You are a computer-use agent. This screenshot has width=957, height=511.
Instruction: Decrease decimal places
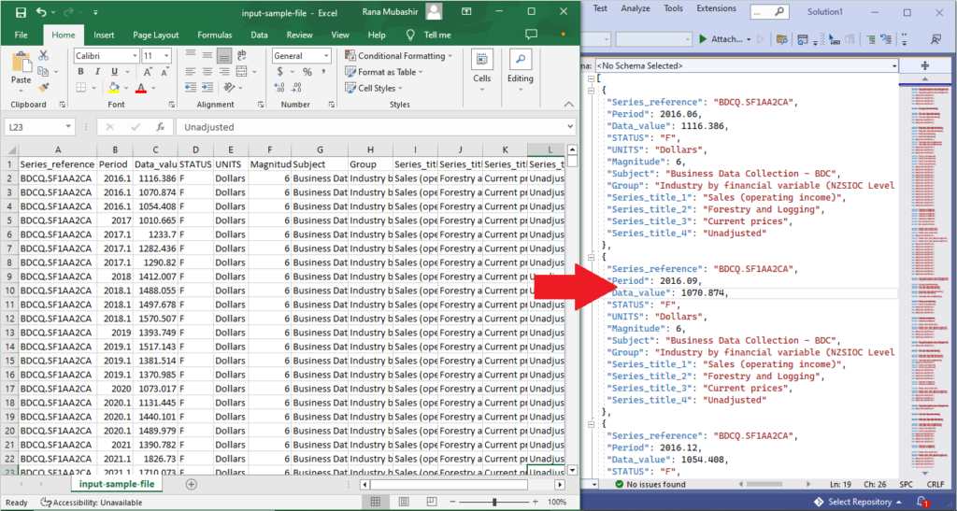point(296,88)
